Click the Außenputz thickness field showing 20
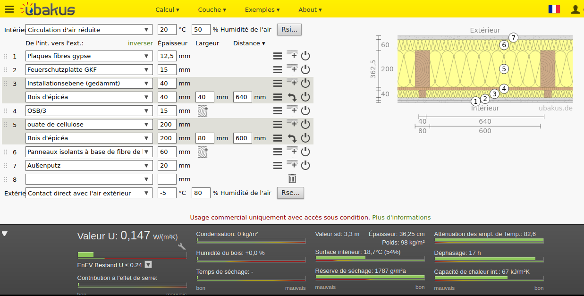The image size is (584, 296). pos(167,165)
